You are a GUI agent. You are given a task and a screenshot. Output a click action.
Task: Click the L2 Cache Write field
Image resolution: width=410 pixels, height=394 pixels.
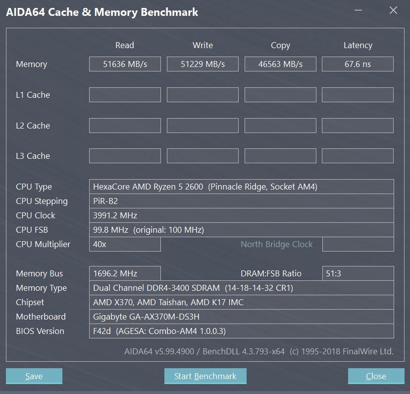coord(203,126)
